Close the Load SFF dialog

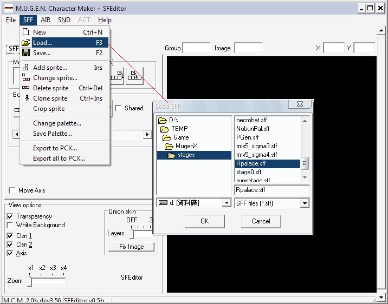(x=300, y=104)
